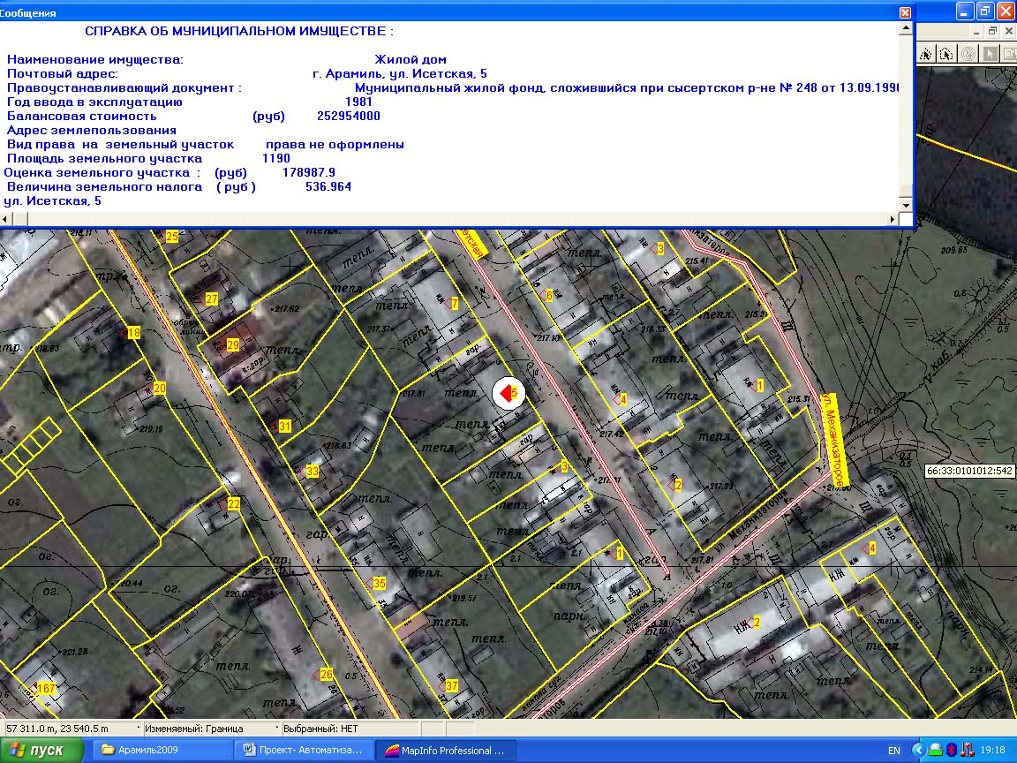Click the text права не оформлены
1017x763 pixels.
335,145
